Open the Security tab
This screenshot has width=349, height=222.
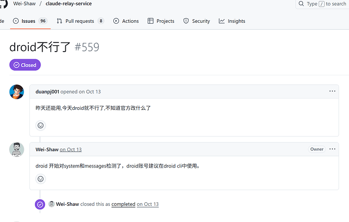tap(197, 21)
